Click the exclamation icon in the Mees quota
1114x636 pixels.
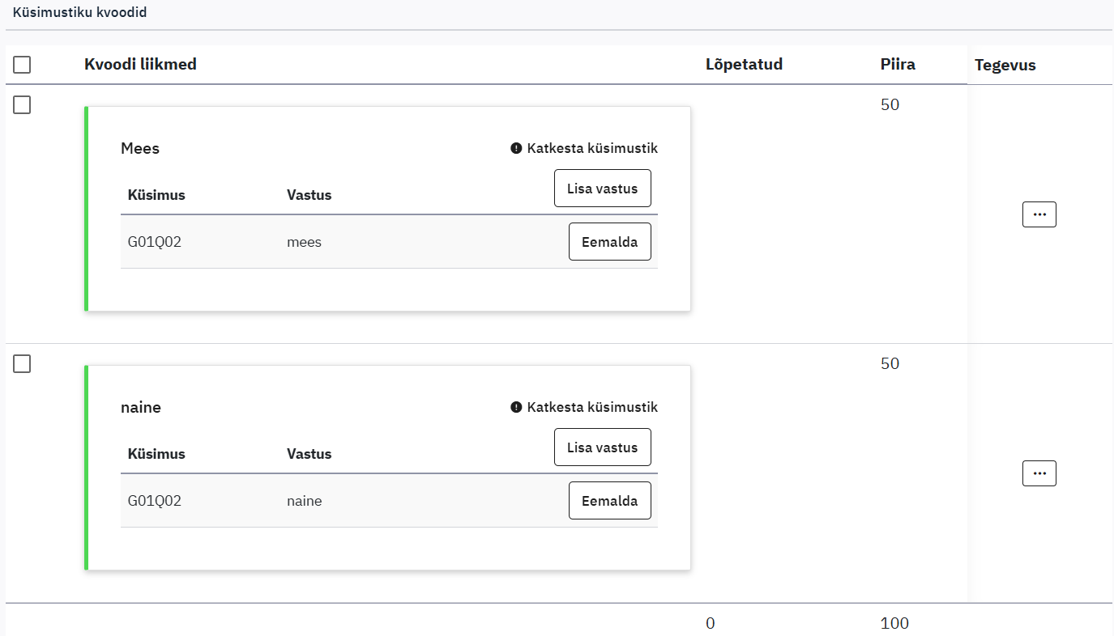click(x=516, y=148)
